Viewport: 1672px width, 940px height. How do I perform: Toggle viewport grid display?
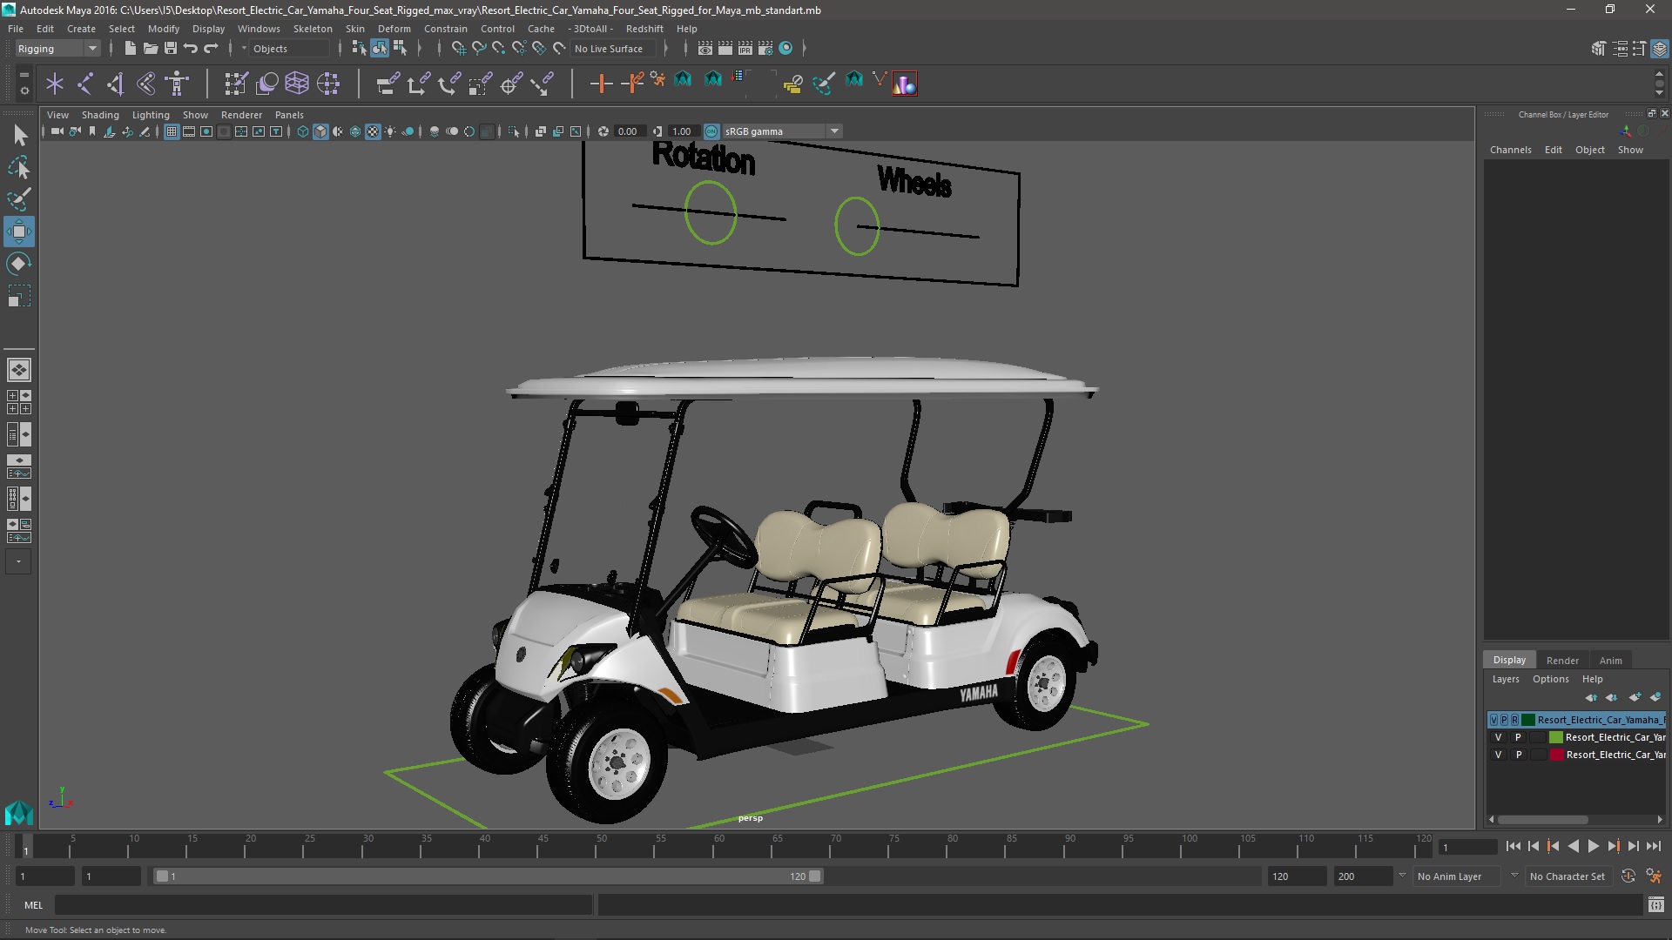tap(172, 131)
